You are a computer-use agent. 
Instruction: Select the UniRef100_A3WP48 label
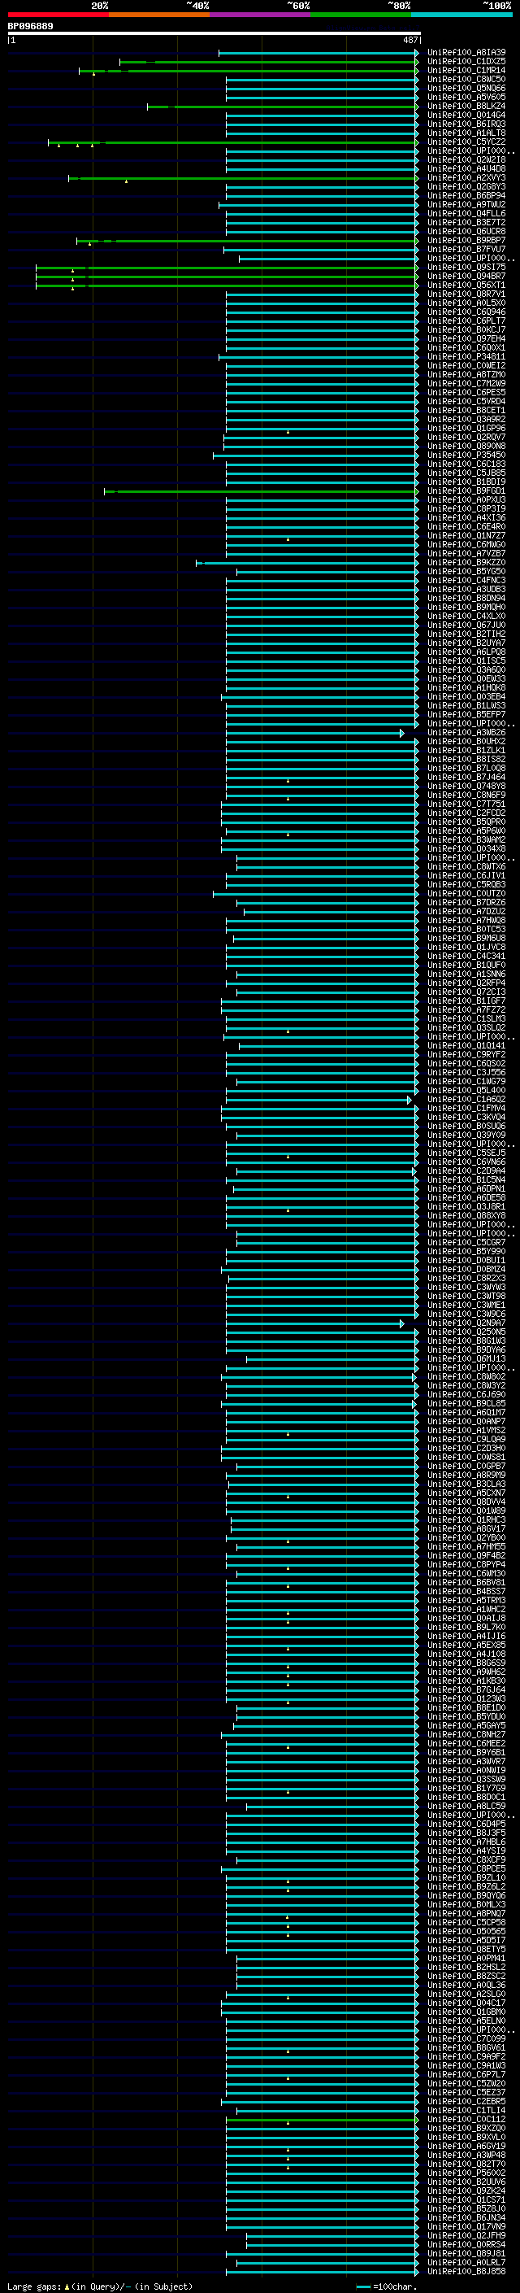pyautogui.click(x=466, y=2155)
